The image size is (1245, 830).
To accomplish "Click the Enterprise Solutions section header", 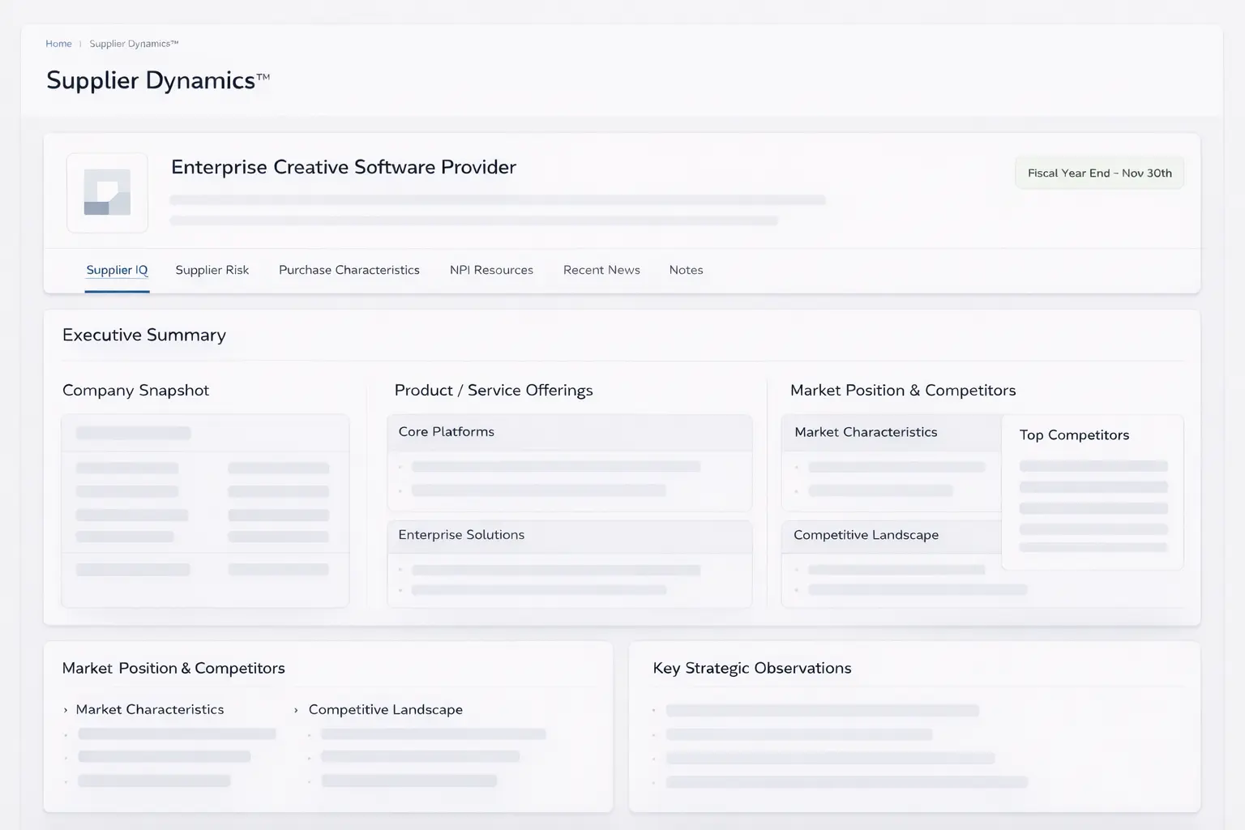I will tap(460, 535).
